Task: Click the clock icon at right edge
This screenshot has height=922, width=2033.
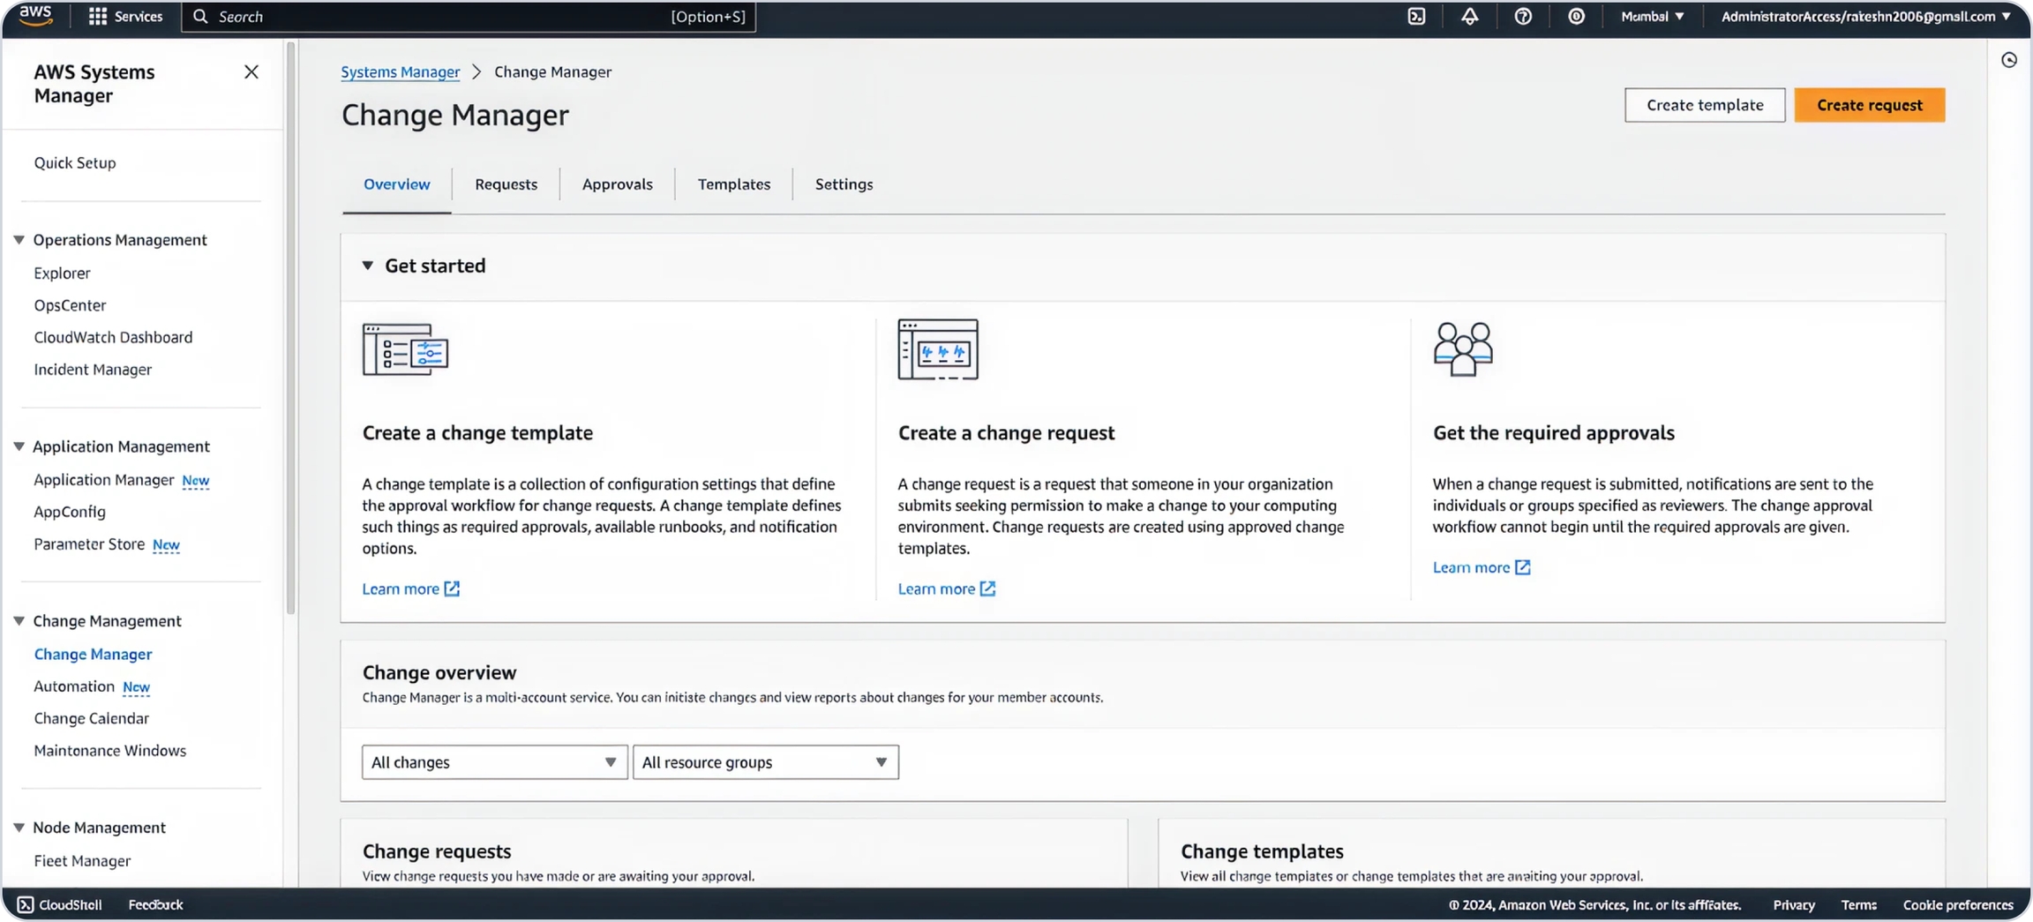Action: 2009,60
